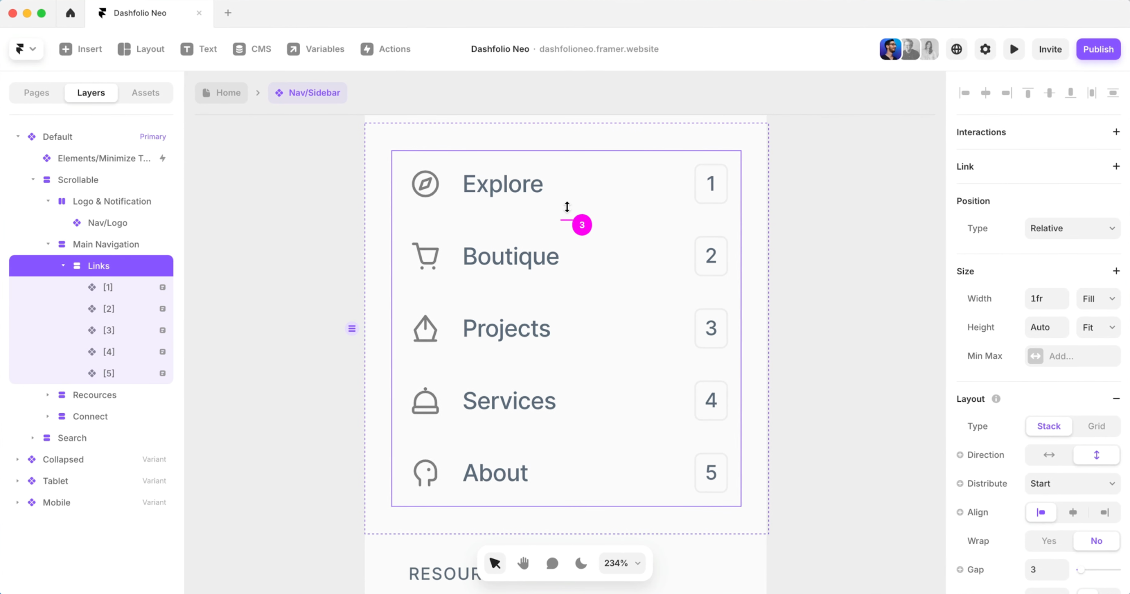Align stack items to end
Viewport: 1130px width, 594px height.
click(1104, 513)
